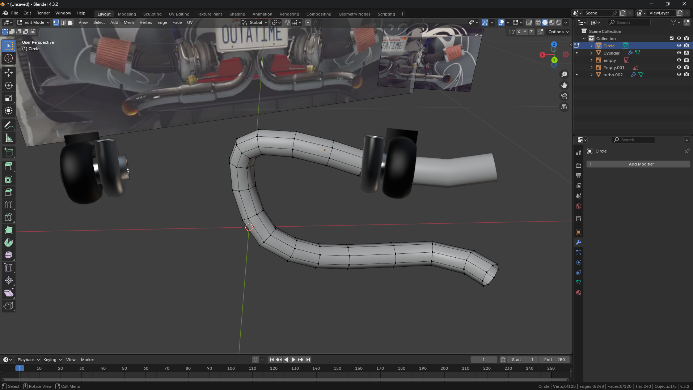The width and height of the screenshot is (693, 390).
Task: Uncheck the Collection exclude checkbox
Action: pyautogui.click(x=672, y=38)
